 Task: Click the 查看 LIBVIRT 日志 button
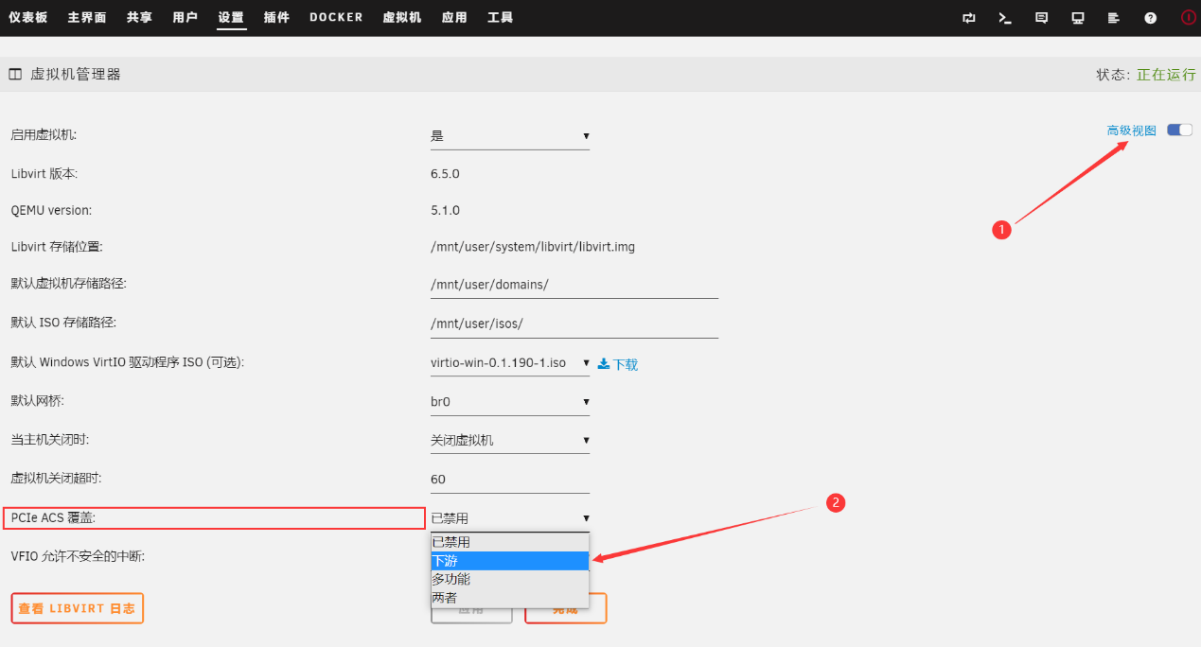77,608
